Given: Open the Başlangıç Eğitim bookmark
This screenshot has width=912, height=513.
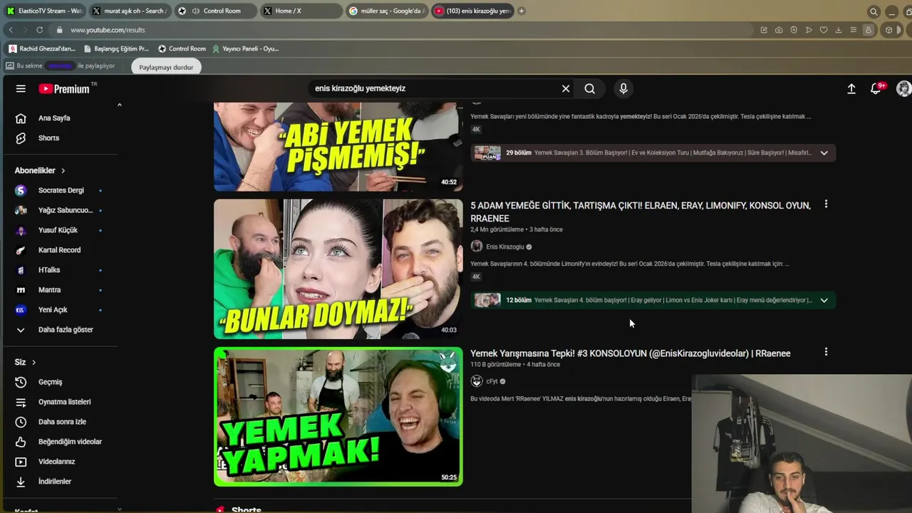Looking at the screenshot, I should pos(116,48).
